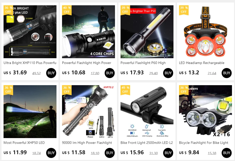
Task: Select the 49% OFF discount badge
Action: pyautogui.click(x=125, y=90)
